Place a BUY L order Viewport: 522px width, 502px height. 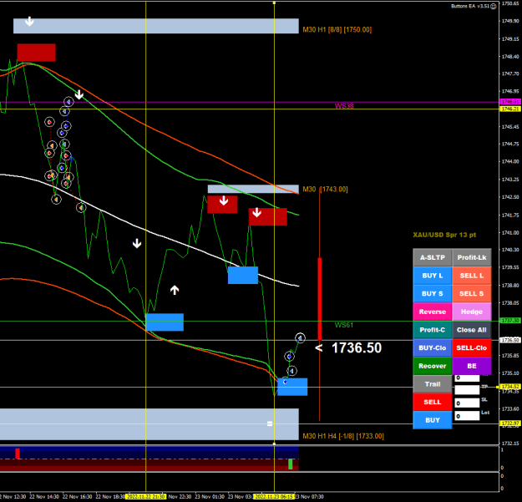click(x=433, y=276)
